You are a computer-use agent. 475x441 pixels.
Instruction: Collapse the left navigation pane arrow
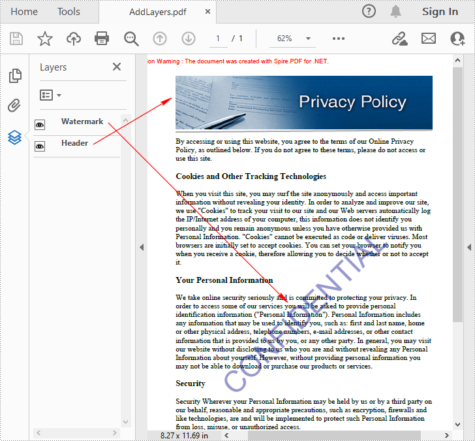point(142,247)
